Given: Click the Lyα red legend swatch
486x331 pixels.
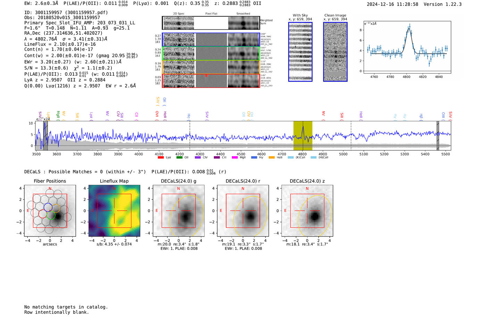Looking at the screenshot, I should (160, 158).
